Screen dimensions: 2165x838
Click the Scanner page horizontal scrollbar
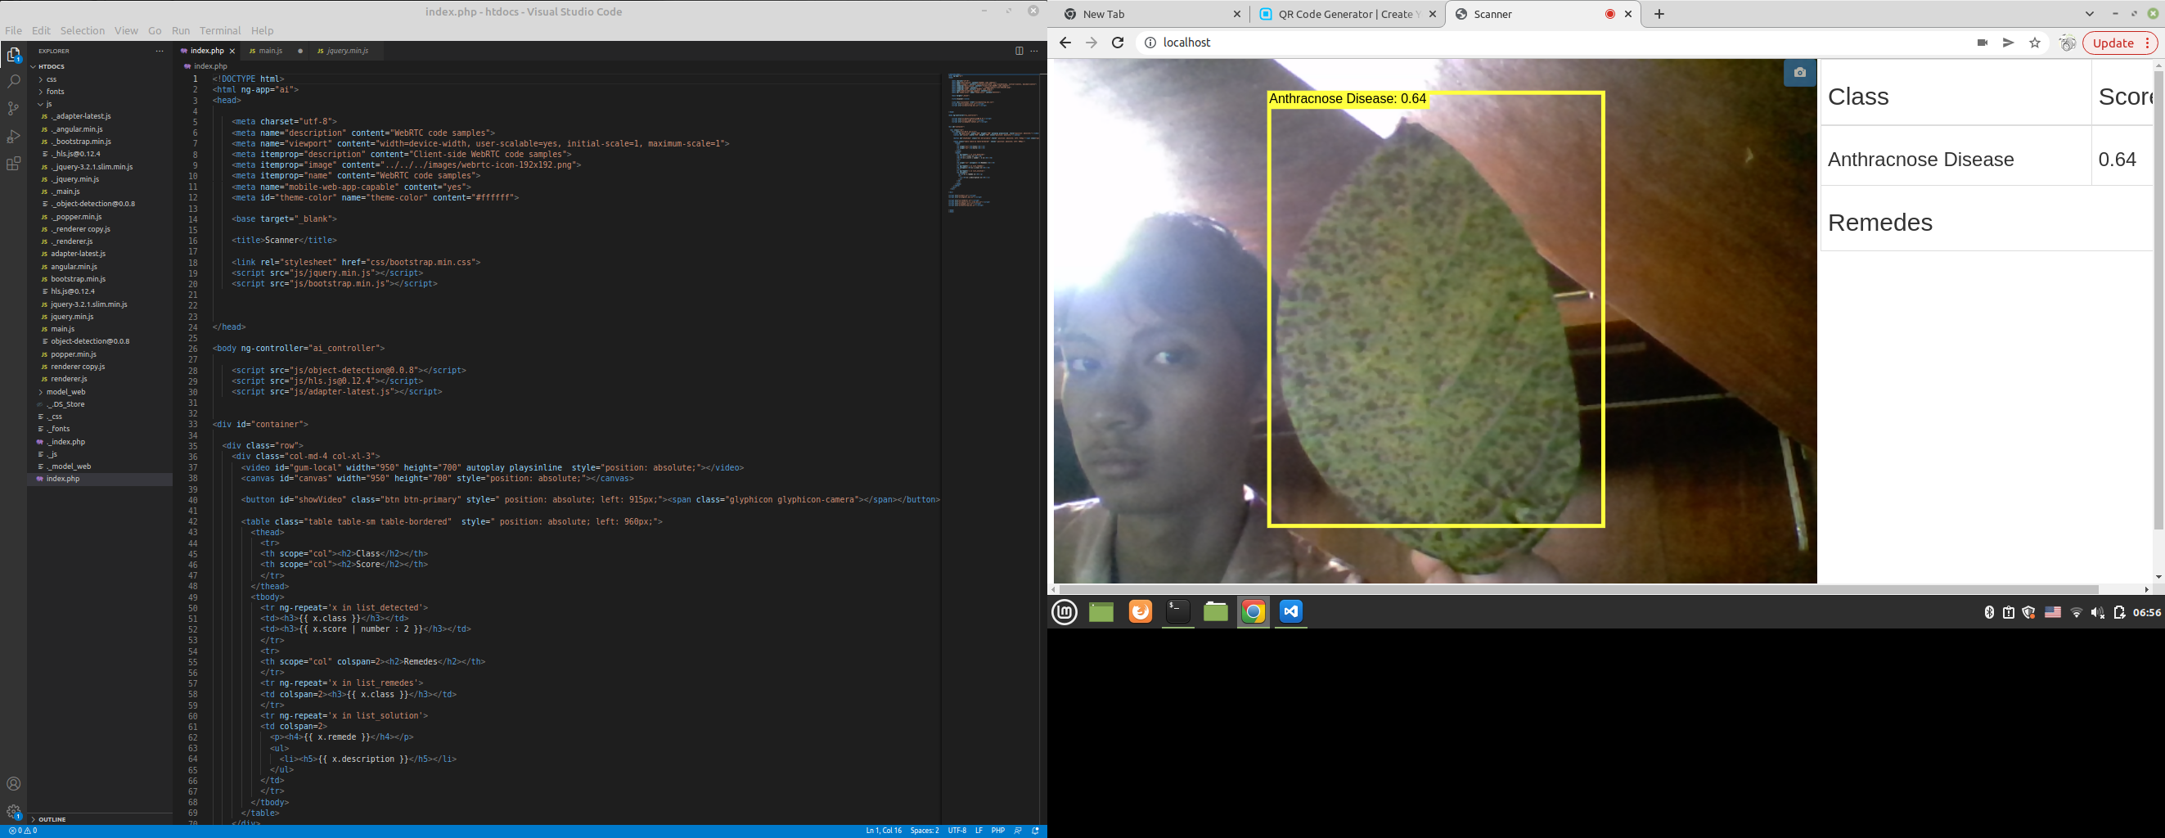(1579, 589)
